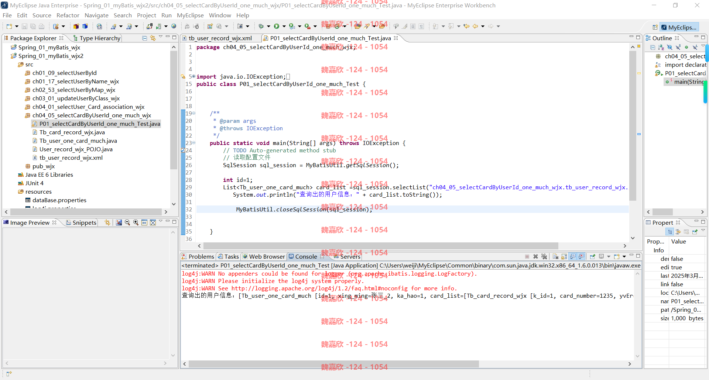Click Remove All Terminated Launches in Console
The height and width of the screenshot is (380, 709).
click(544, 256)
